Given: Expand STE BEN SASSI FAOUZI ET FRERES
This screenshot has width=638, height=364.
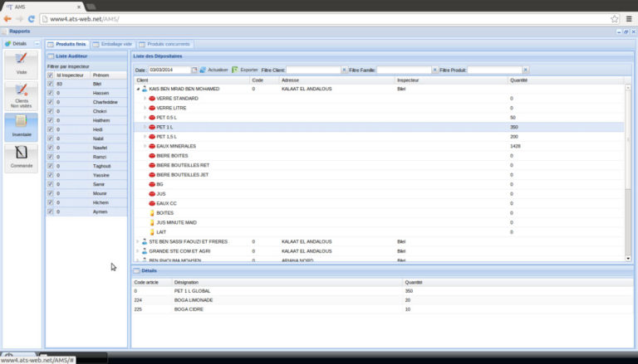Looking at the screenshot, I should [138, 241].
